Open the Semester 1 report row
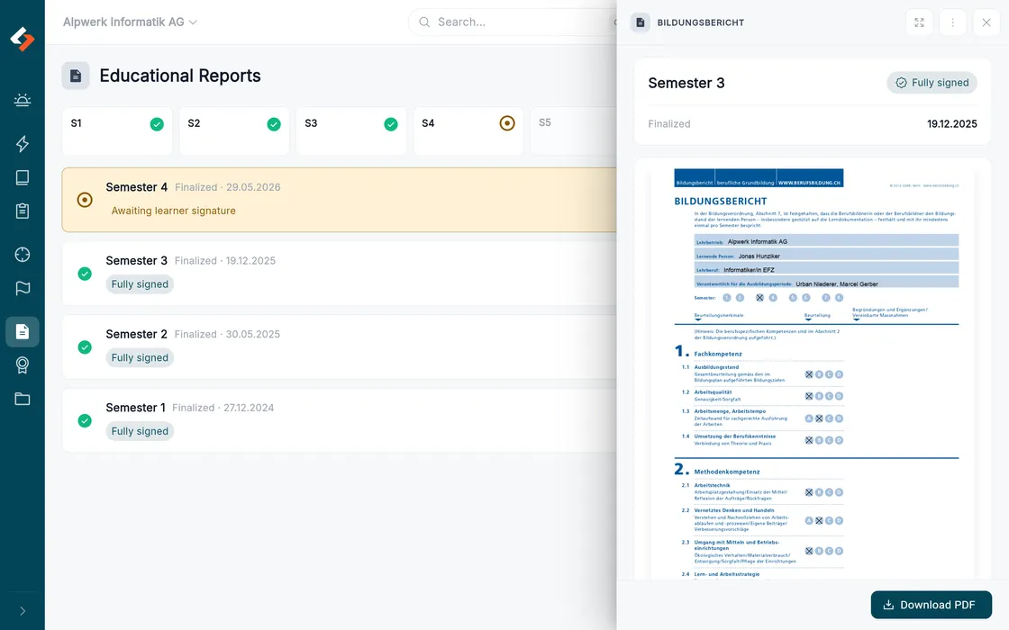The image size is (1009, 630). [339, 420]
